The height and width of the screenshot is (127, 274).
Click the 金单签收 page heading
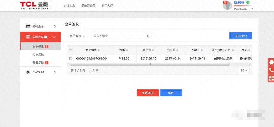point(72,24)
